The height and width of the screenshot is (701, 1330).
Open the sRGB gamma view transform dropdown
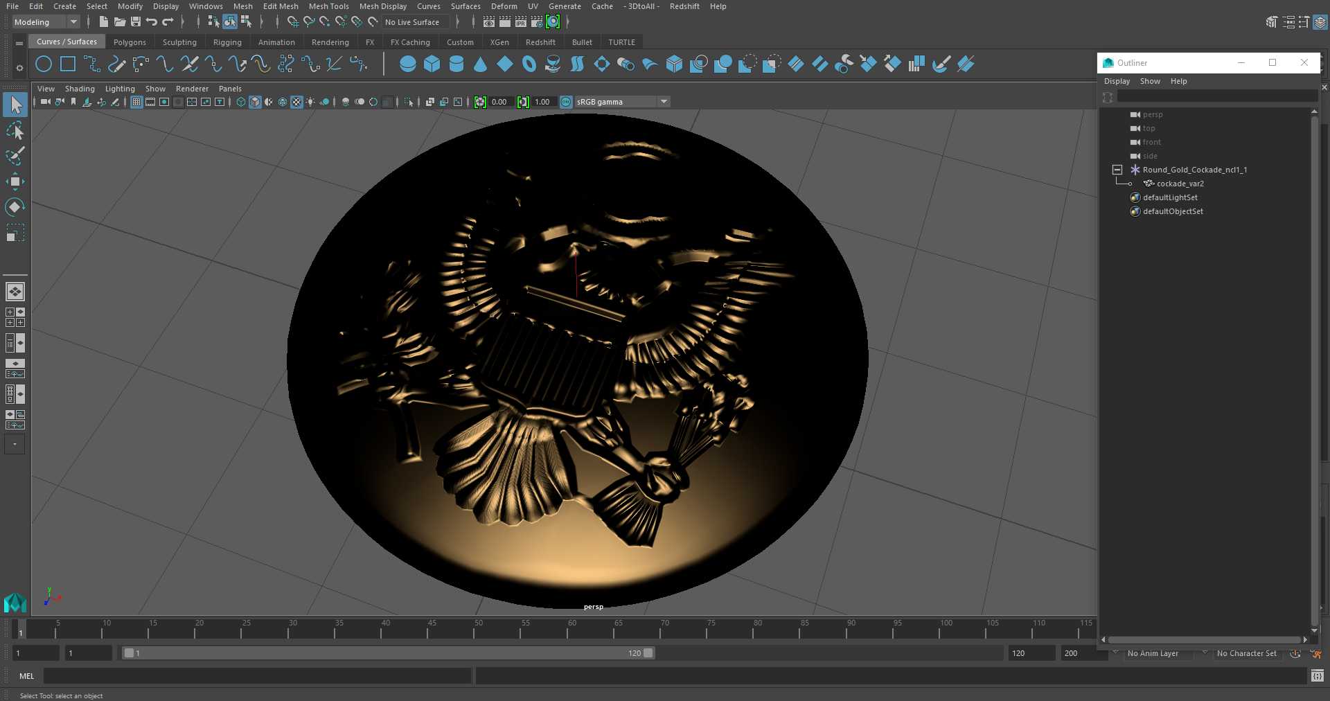coord(622,102)
